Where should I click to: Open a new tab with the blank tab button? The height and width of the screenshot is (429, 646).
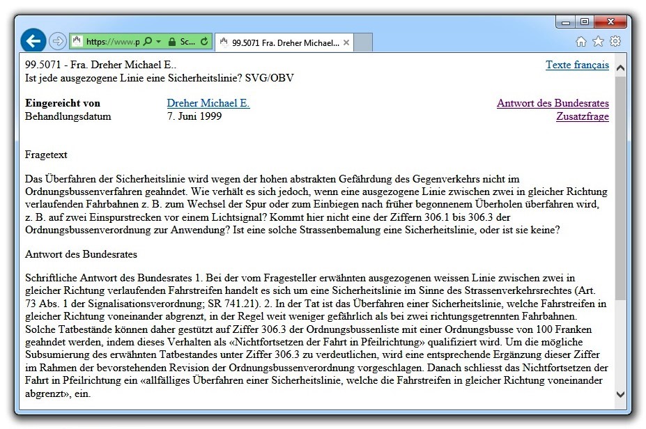click(363, 42)
